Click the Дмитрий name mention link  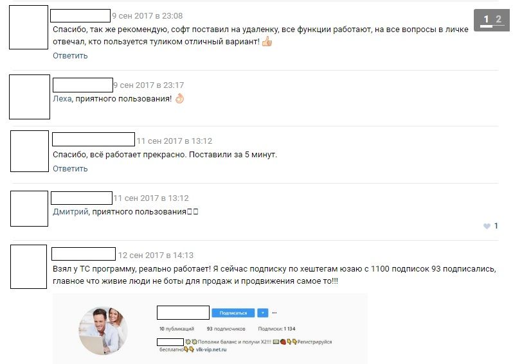[71, 212]
